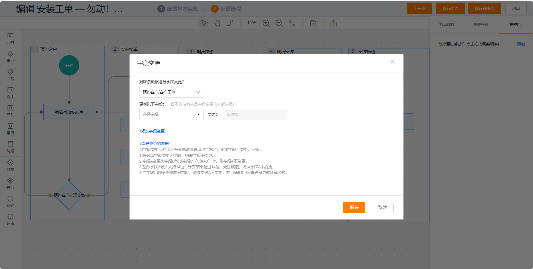Go to step 2 配置流程

point(226,9)
